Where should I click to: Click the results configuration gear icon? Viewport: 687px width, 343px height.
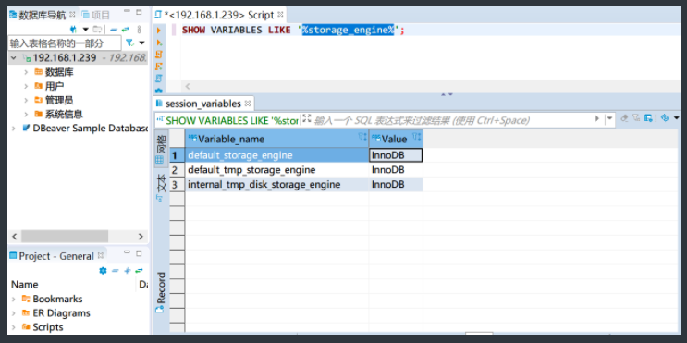click(x=665, y=118)
